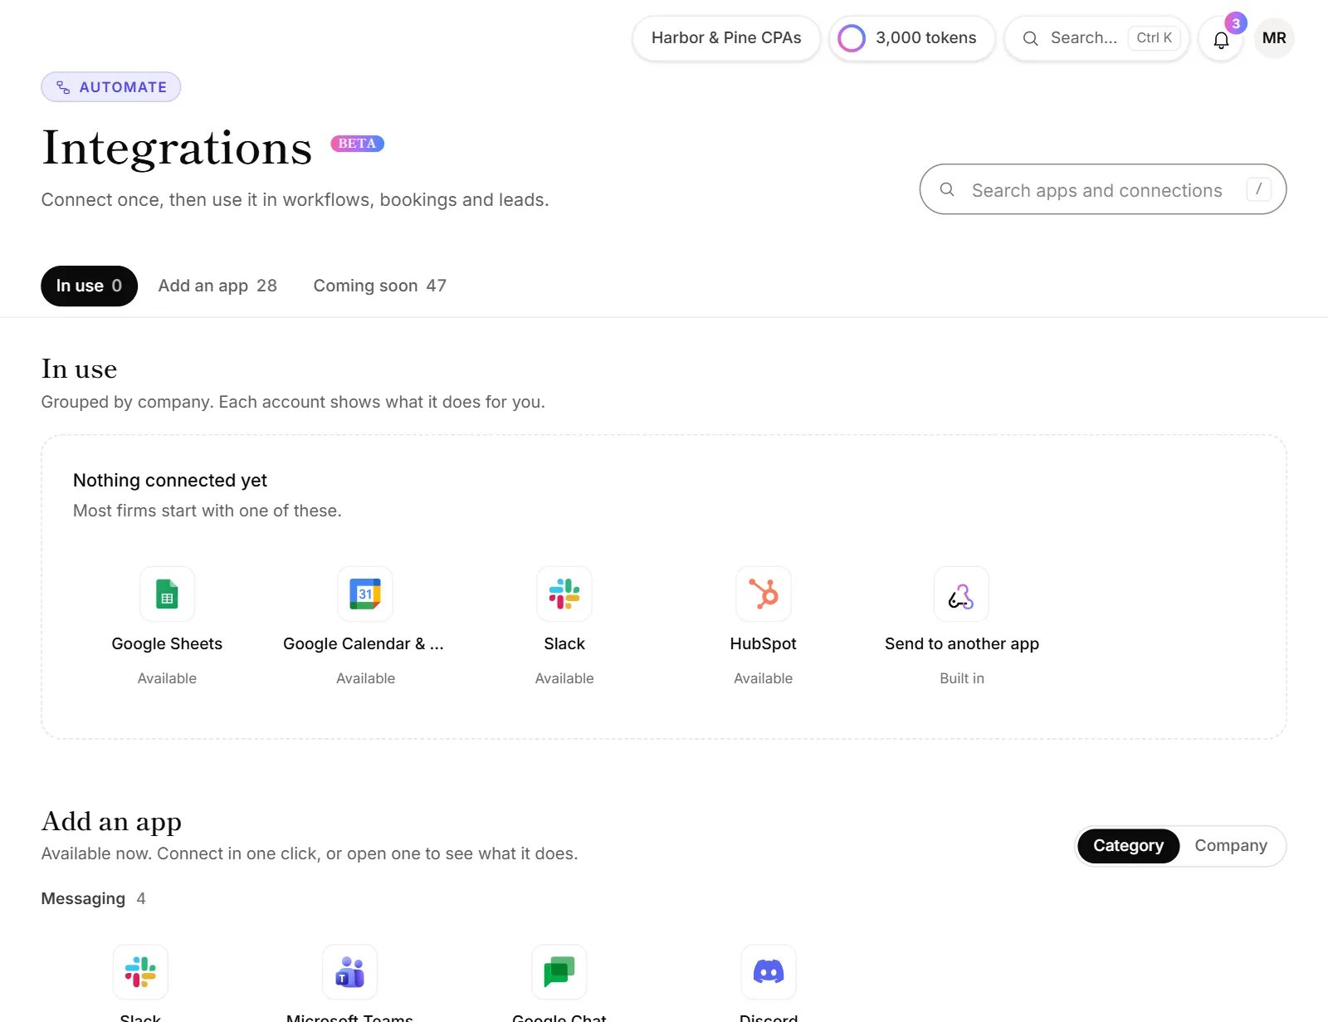
Task: Click the Automate workflow icon badge
Action: coord(111,87)
